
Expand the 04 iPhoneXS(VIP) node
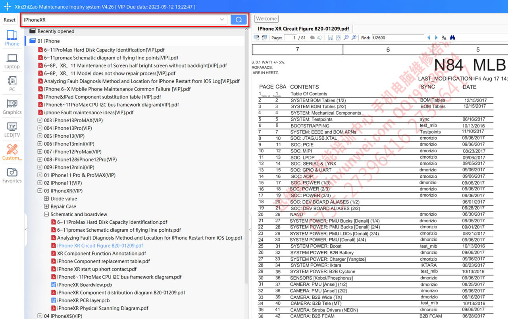40,316
